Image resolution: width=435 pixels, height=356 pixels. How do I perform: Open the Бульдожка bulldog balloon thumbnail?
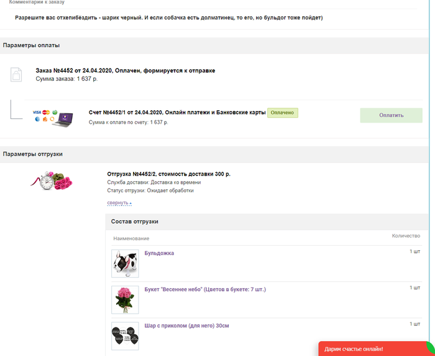(x=125, y=263)
